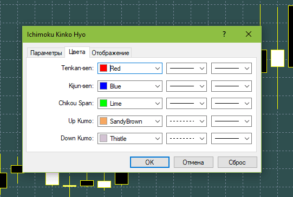293x197 pixels.
Task: Expand the Down Kumo color dropdown arrow
Action: [158, 139]
